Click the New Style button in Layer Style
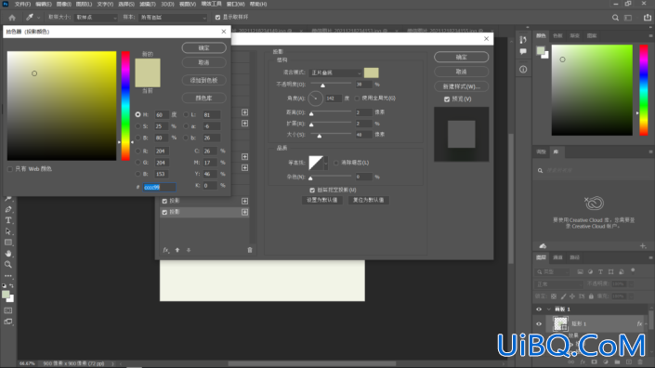This screenshot has height=368, width=655. tap(461, 86)
